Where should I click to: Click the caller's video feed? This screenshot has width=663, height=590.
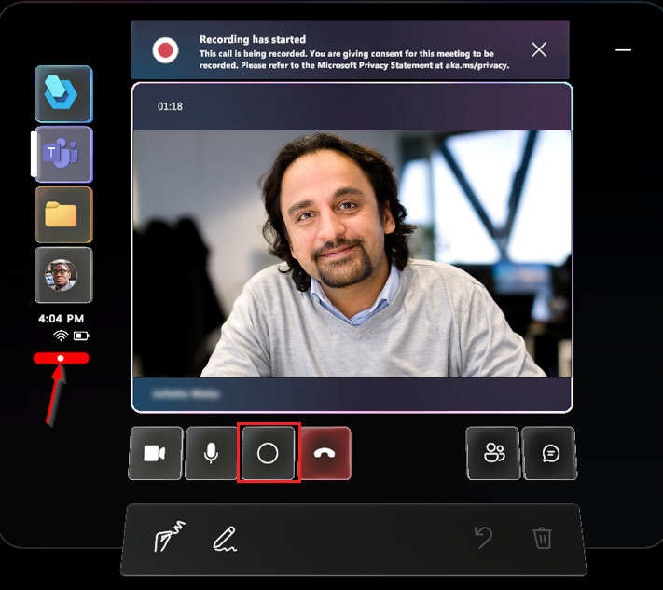pos(352,254)
